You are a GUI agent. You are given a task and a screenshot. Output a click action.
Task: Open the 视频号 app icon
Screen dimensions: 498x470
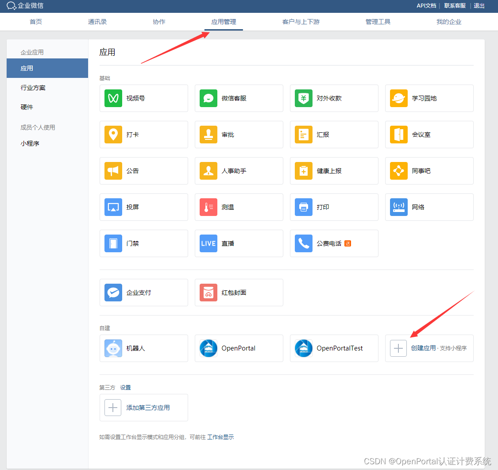coord(113,98)
